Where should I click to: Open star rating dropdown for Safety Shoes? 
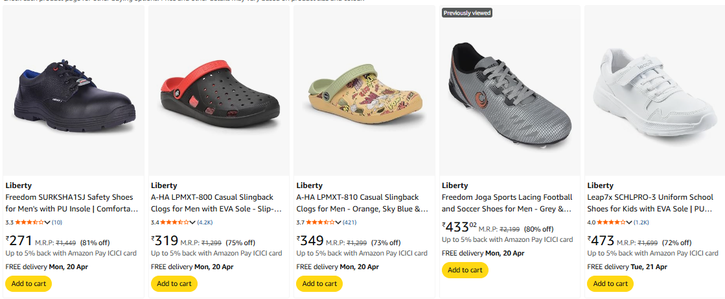[x=49, y=222]
